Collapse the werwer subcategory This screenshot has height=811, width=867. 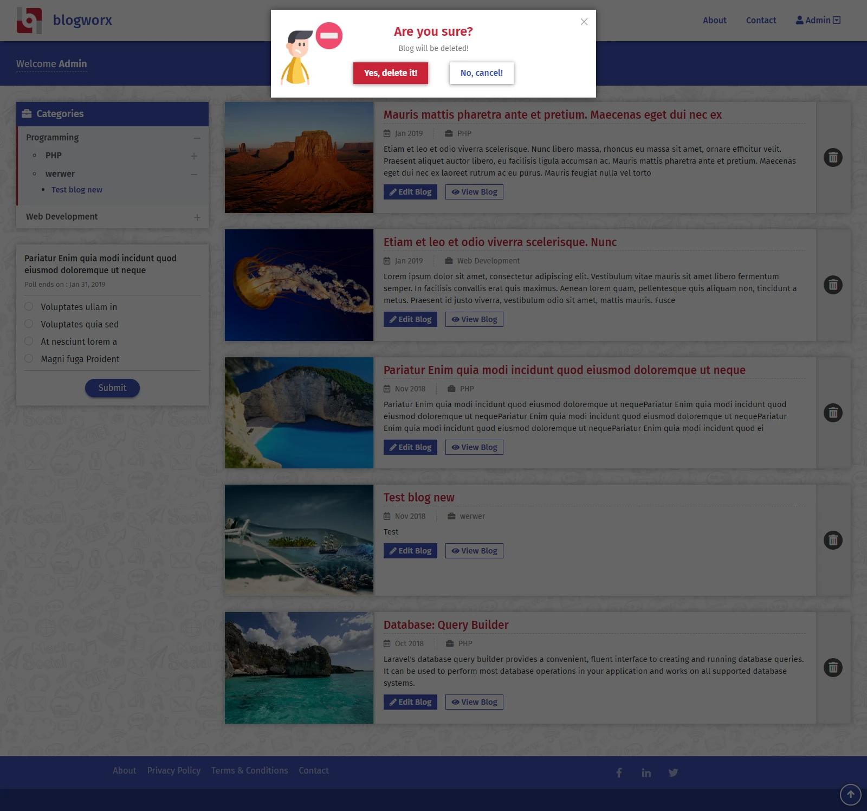tap(194, 175)
